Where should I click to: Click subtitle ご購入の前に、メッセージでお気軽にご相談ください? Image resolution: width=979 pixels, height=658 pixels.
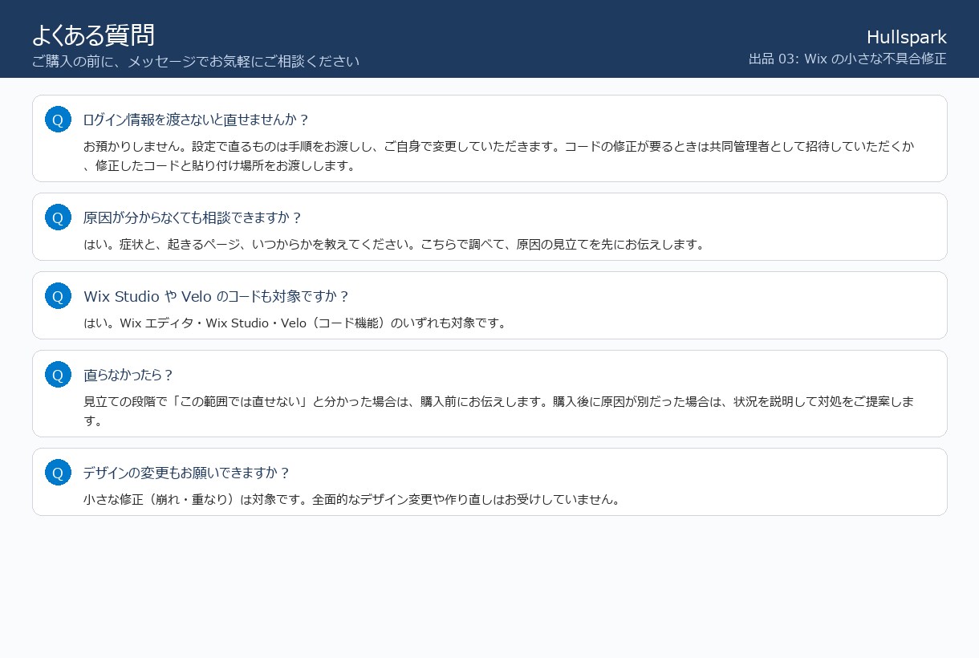click(x=196, y=61)
